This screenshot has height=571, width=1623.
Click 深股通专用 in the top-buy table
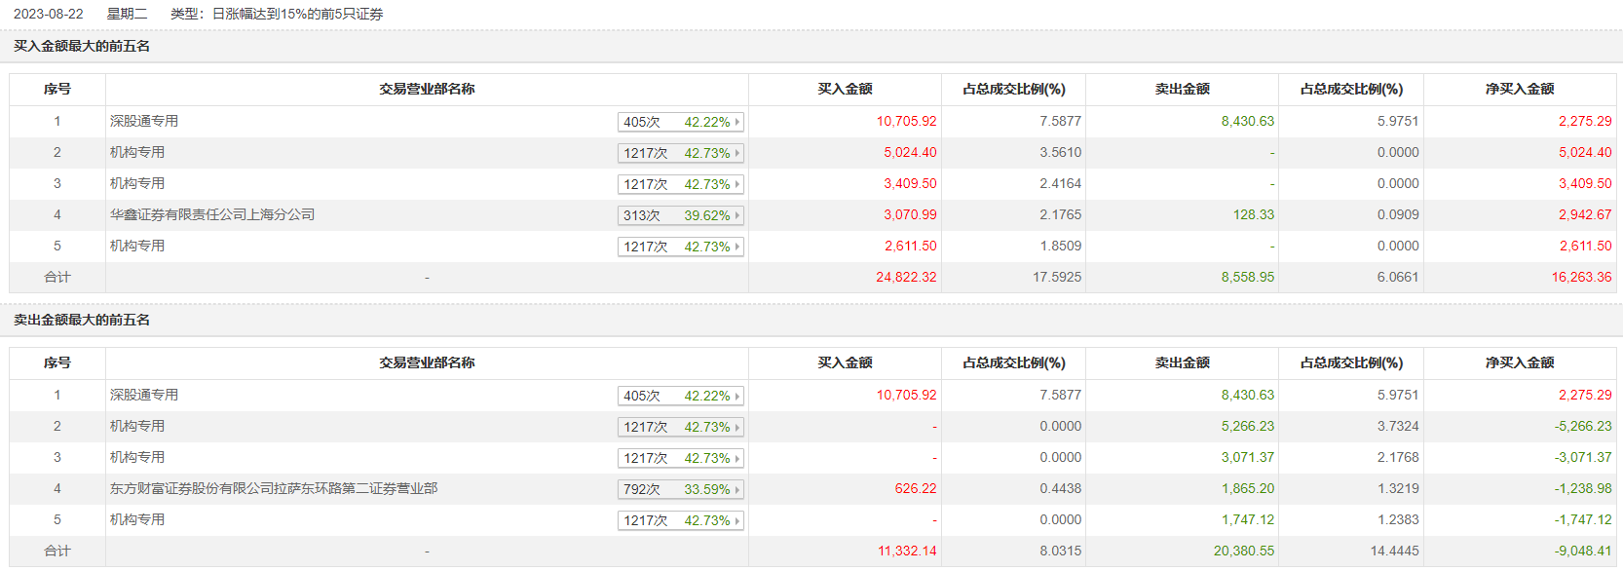pos(144,121)
